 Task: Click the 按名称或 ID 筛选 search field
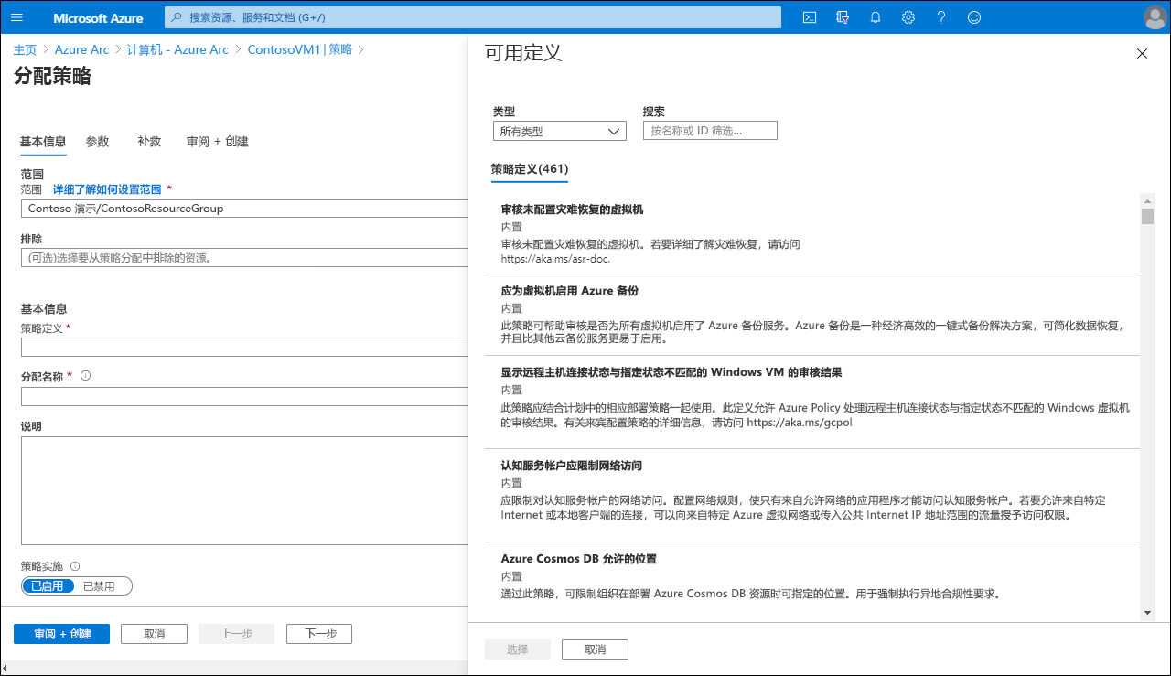(710, 131)
